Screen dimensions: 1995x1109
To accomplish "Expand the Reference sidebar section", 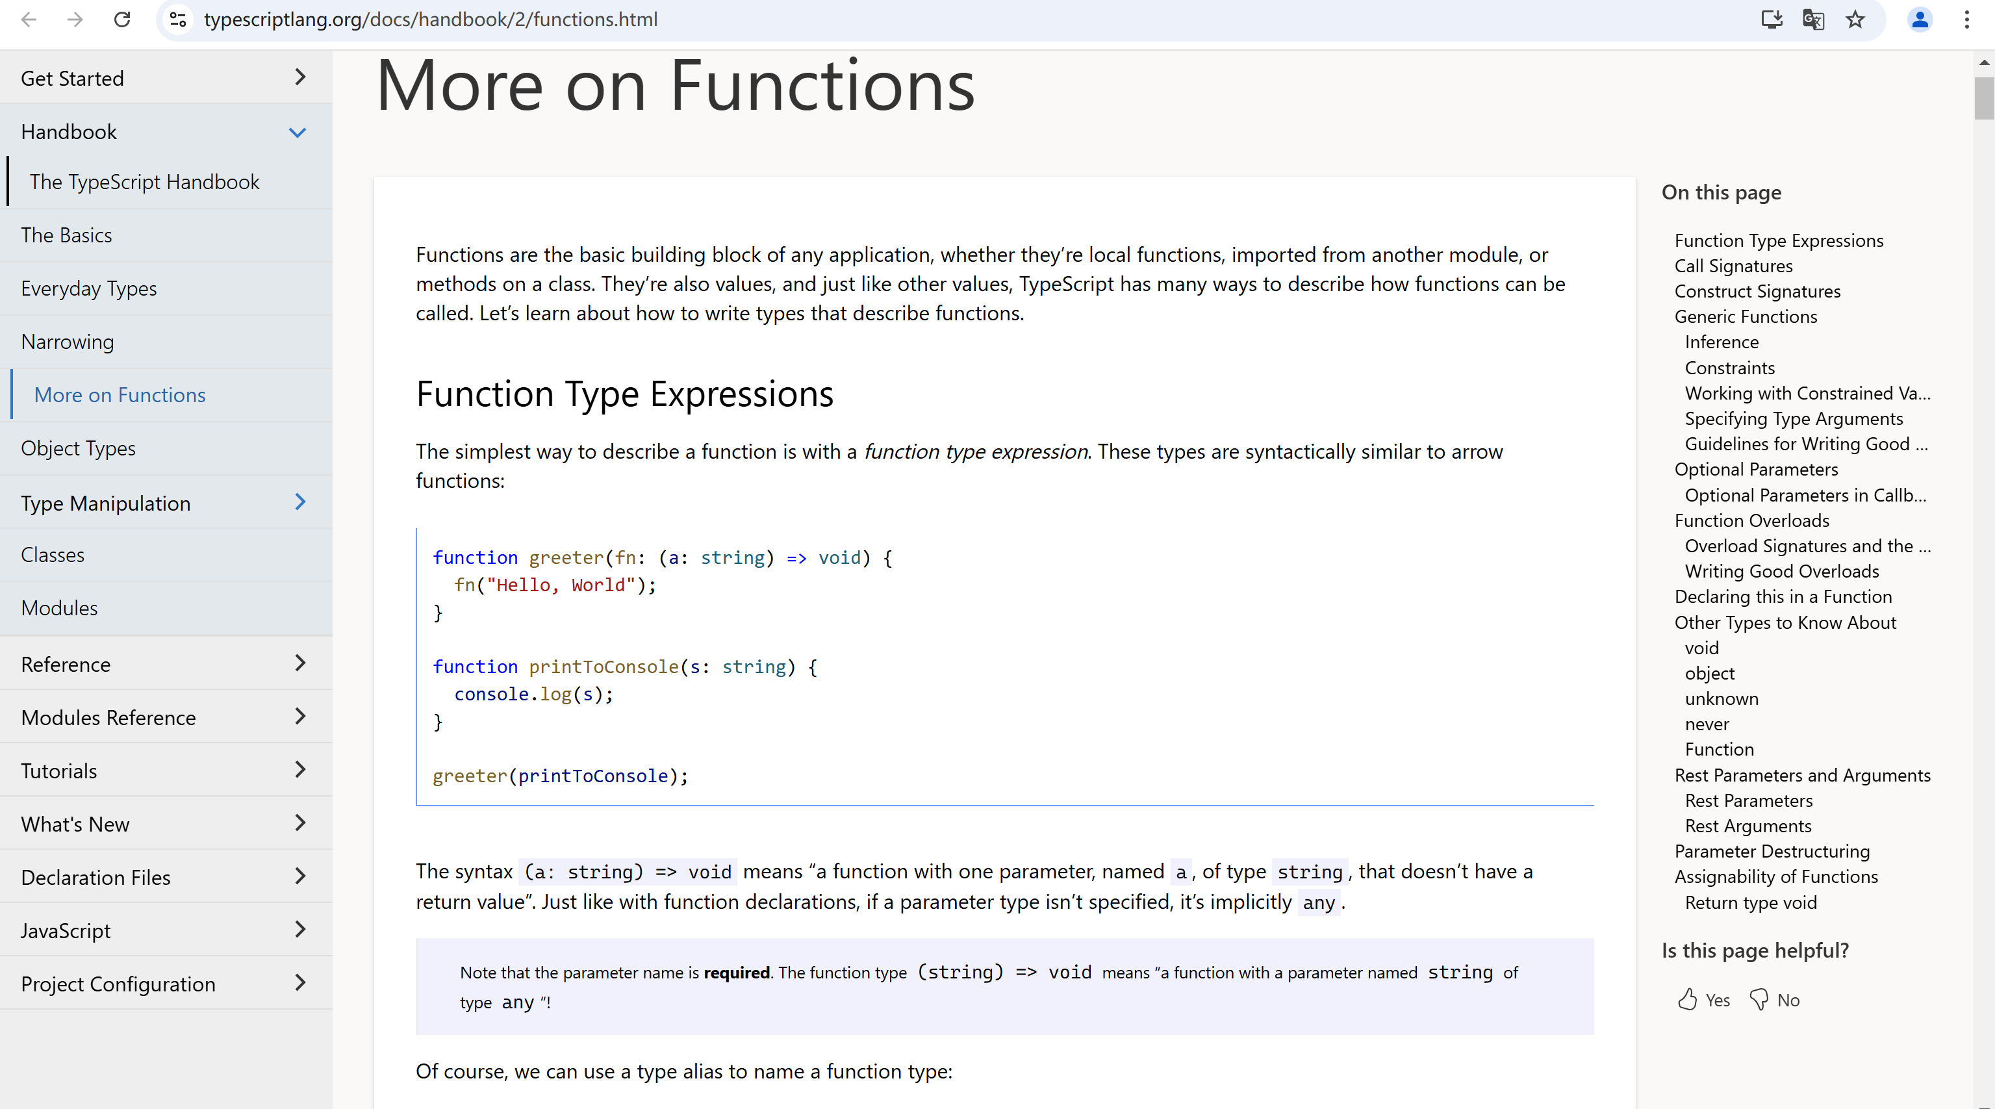I will coord(301,664).
